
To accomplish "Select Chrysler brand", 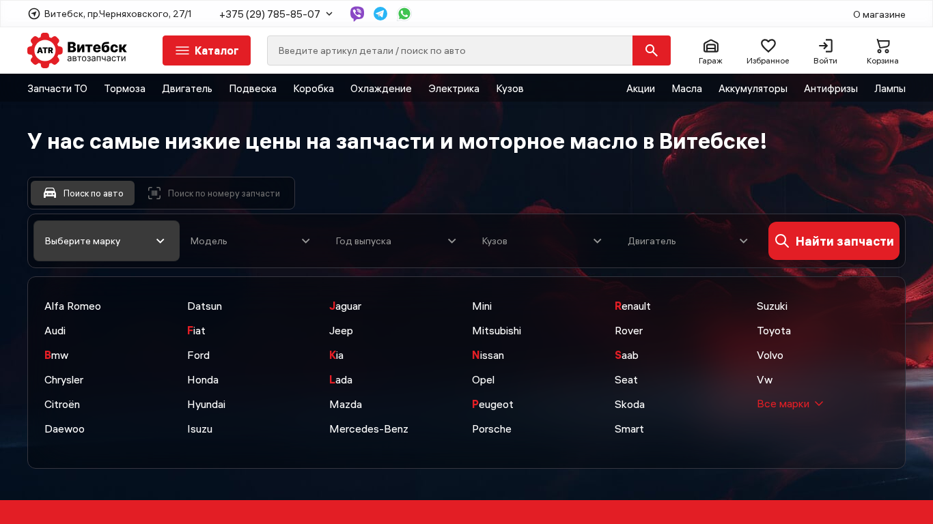I will pos(64,380).
